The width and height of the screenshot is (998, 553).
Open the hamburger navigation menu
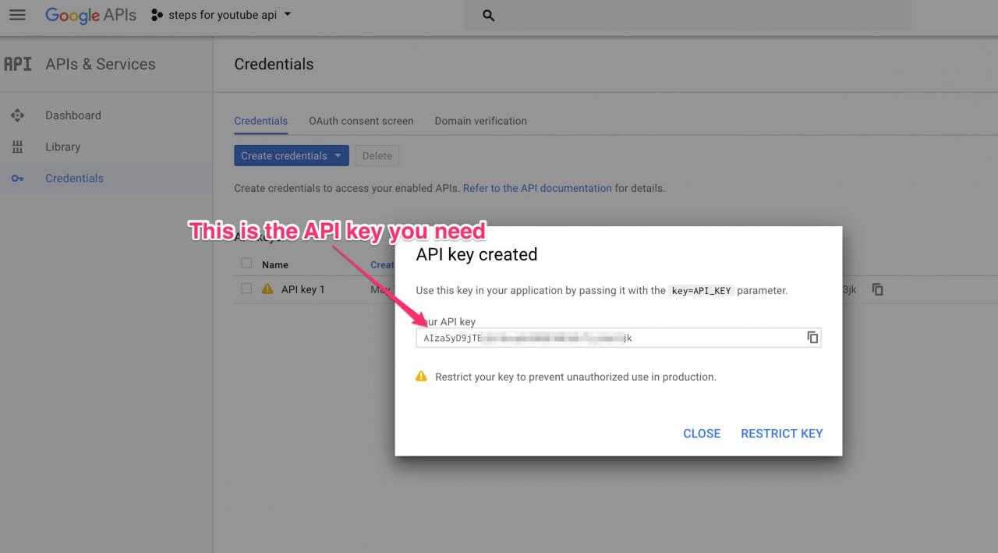[x=17, y=15]
